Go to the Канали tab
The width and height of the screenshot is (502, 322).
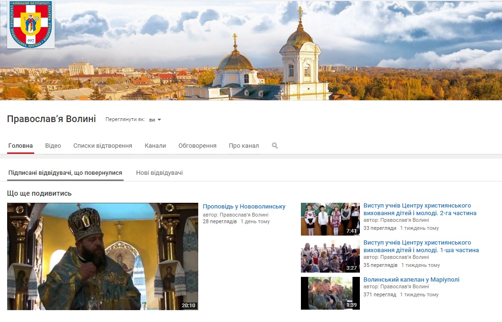coord(155,146)
